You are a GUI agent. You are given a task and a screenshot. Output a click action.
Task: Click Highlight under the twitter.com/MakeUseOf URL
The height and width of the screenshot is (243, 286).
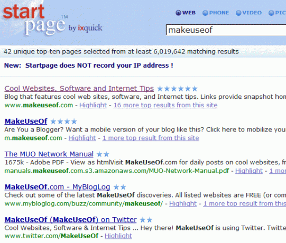[x=118, y=236]
